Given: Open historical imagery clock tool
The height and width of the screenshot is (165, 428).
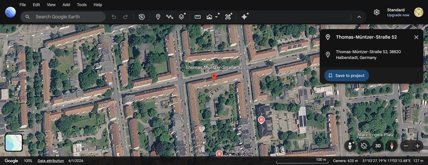Looking at the screenshot, I should point(142,17).
